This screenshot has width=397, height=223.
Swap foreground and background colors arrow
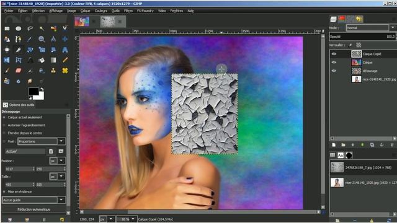point(42,89)
